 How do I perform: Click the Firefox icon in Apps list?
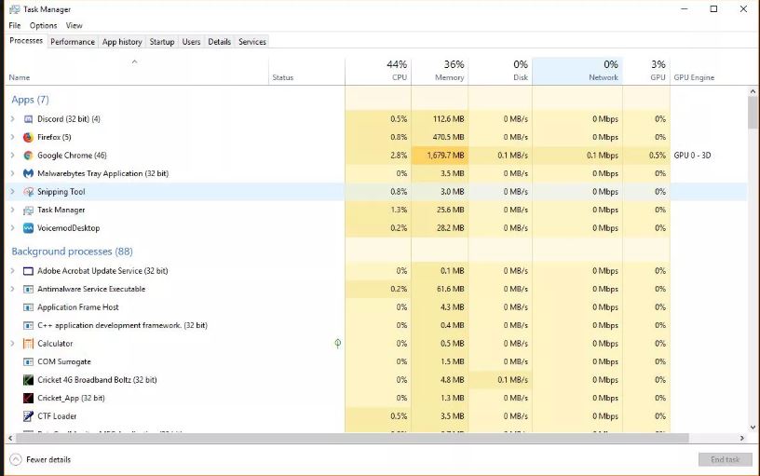(28, 137)
